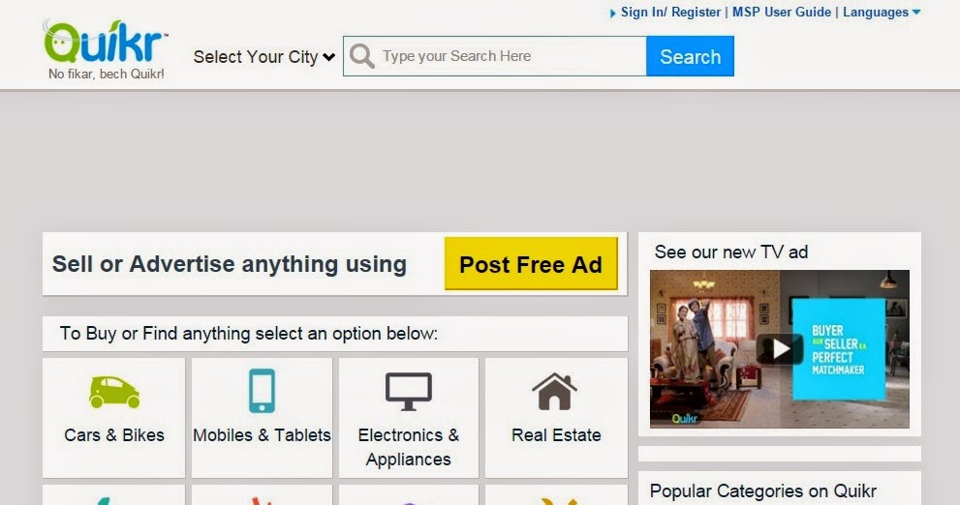
Task: Click the Popular Categories on Quikr heading
Action: tap(762, 490)
